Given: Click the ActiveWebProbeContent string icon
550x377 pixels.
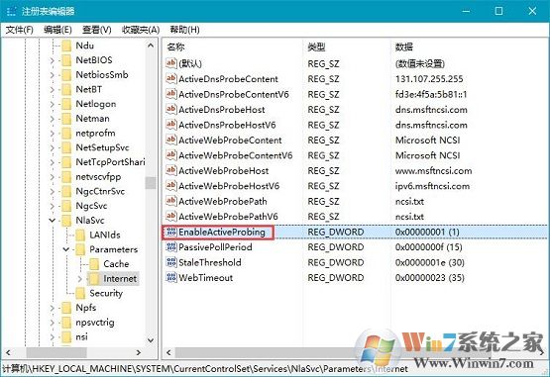Looking at the screenshot, I should coord(171,140).
